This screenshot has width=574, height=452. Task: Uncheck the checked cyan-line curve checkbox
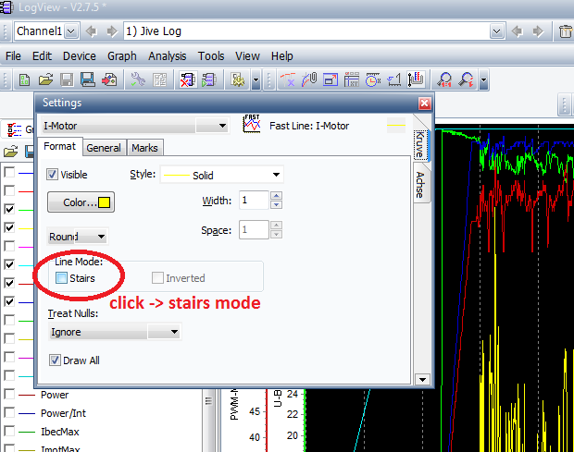pos(9,264)
